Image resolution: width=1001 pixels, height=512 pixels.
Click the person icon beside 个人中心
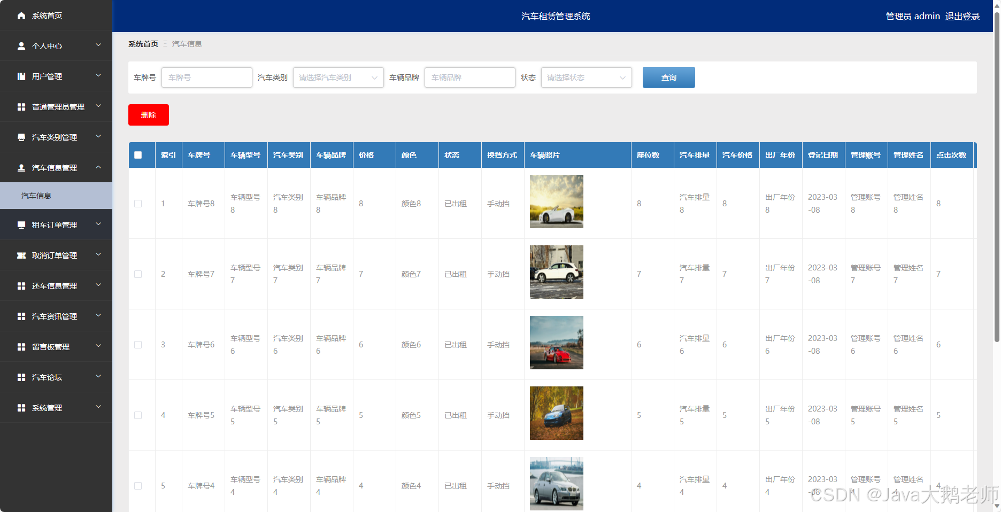21,46
